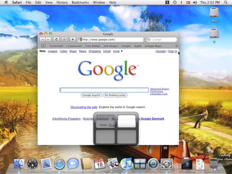The width and height of the screenshot is (232, 174).
Task: Open the History menu
Action: coord(62,3)
